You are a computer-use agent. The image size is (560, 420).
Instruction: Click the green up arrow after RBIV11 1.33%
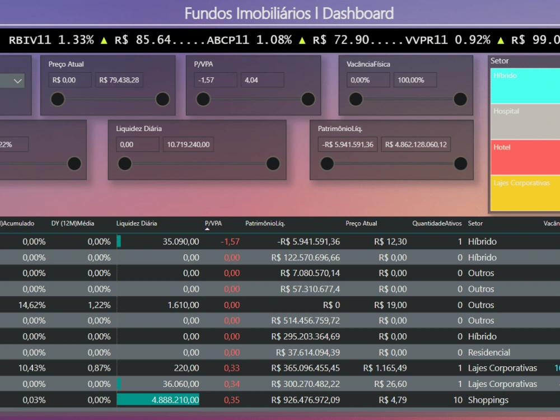click(x=104, y=40)
